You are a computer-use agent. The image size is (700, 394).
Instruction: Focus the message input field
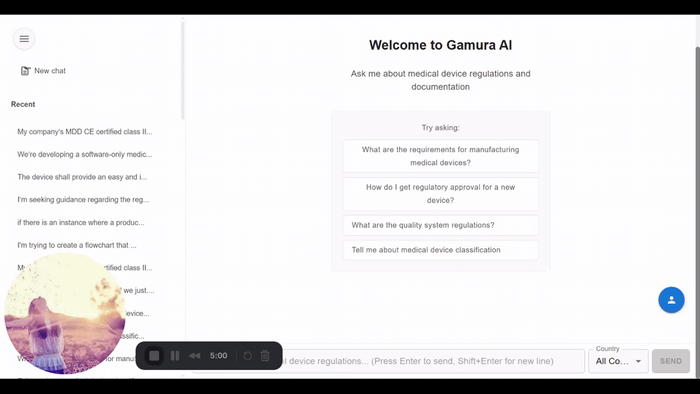[x=388, y=361]
